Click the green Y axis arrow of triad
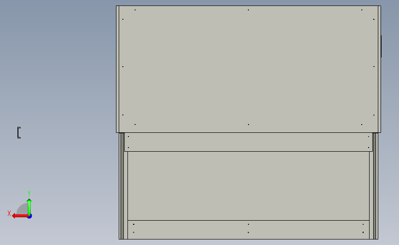The image size is (399, 245). click(x=29, y=206)
